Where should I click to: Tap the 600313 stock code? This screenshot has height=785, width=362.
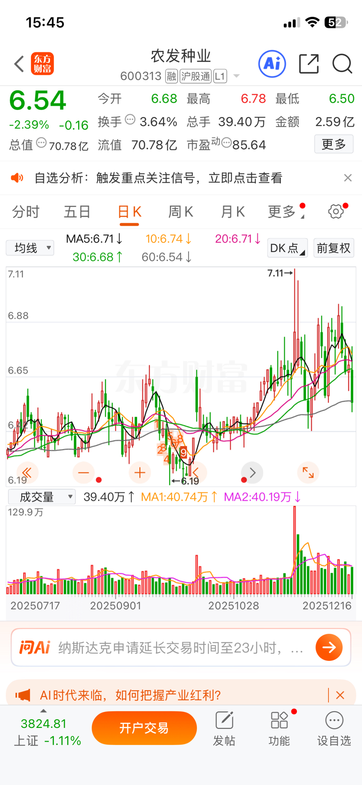(141, 76)
